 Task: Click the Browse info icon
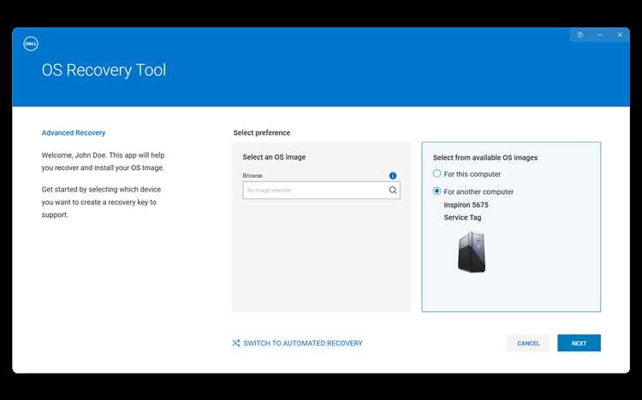click(393, 175)
